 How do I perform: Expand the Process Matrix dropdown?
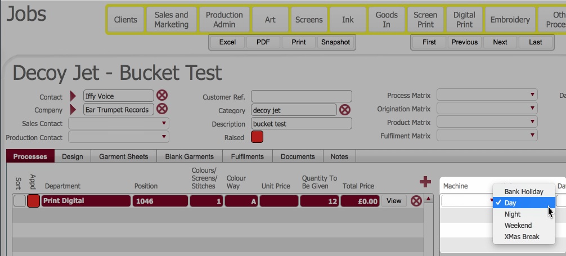tap(487, 96)
